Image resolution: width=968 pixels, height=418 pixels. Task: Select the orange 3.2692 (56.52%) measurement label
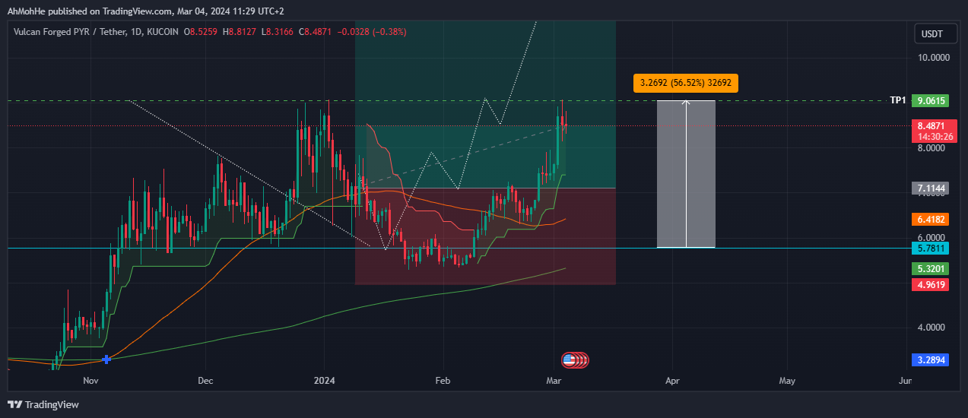685,82
